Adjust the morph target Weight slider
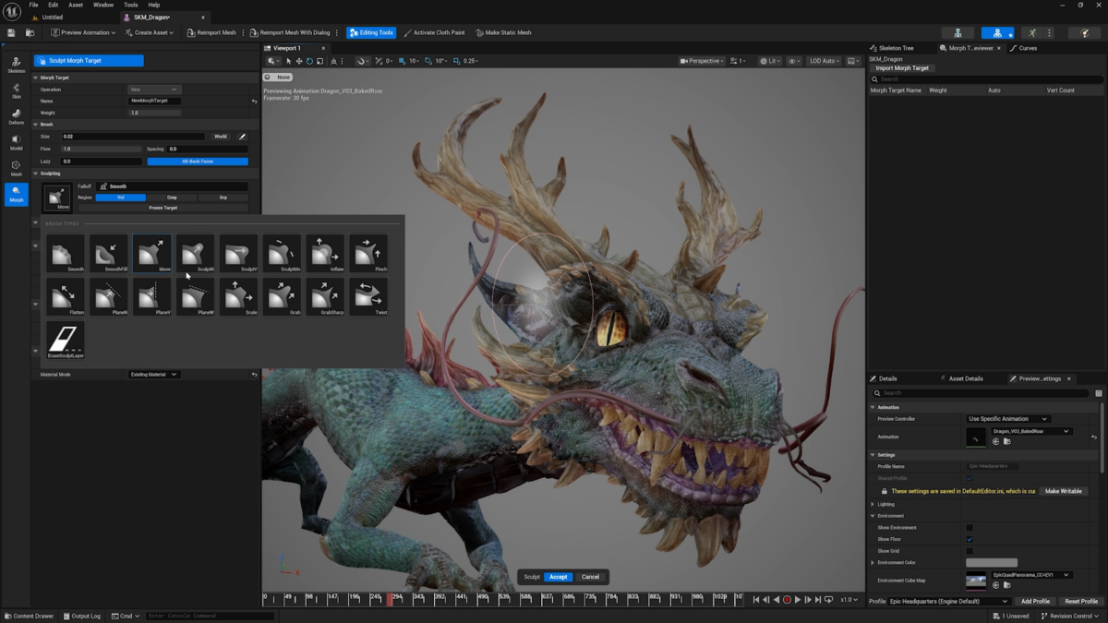The image size is (1108, 623). (x=154, y=113)
